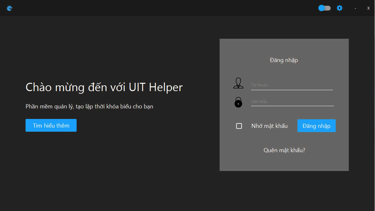Check the Nhớ mật khẩu checkbox
This screenshot has height=211, width=375.
[239, 126]
